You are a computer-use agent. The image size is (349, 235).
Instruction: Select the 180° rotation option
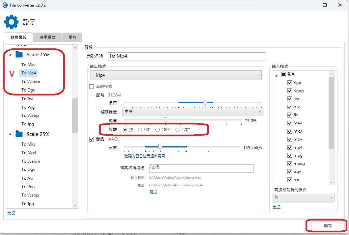(157, 130)
